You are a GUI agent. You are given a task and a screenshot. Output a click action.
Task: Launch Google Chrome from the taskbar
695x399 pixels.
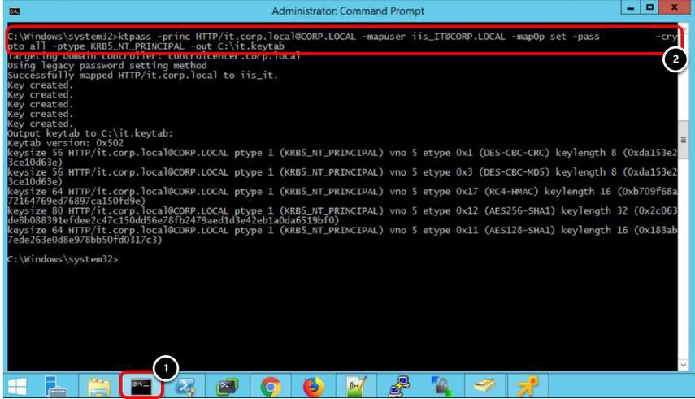pyautogui.click(x=271, y=387)
